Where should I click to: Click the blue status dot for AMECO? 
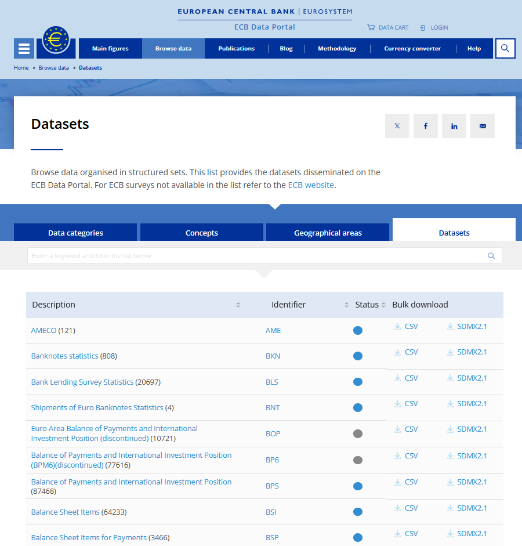tap(358, 331)
